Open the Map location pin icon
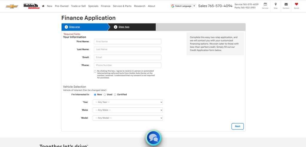Viewport: 306px width, 147px height. [x=276, y=4]
